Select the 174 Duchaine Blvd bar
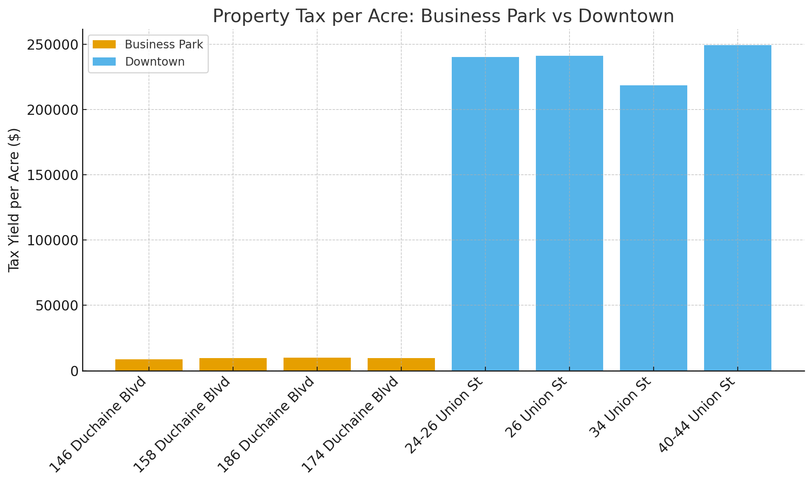The width and height of the screenshot is (812, 484). (401, 364)
